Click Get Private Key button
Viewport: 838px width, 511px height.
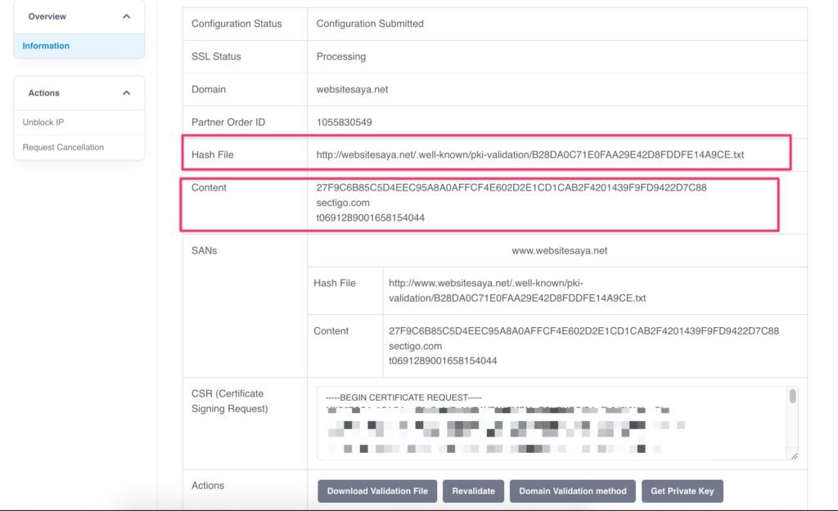682,491
